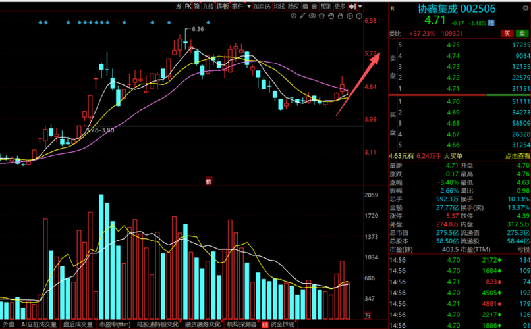
Task: Click the red 买 buy button
Action: pos(507,33)
